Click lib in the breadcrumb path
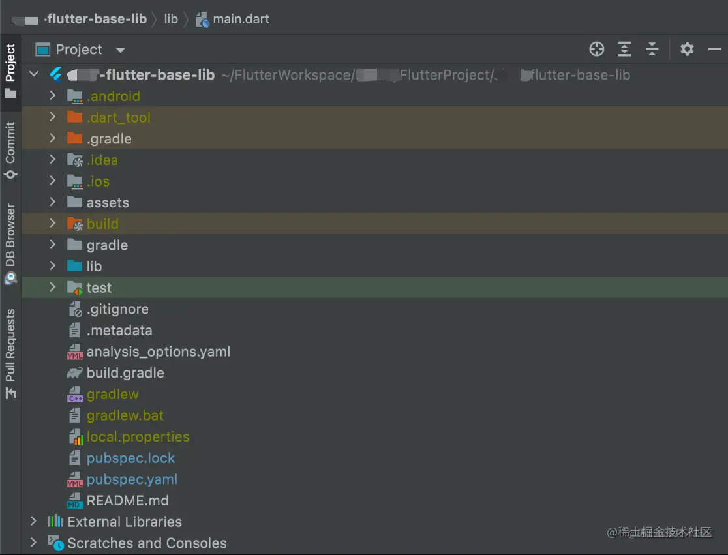Image resolution: width=728 pixels, height=555 pixels. tap(171, 19)
